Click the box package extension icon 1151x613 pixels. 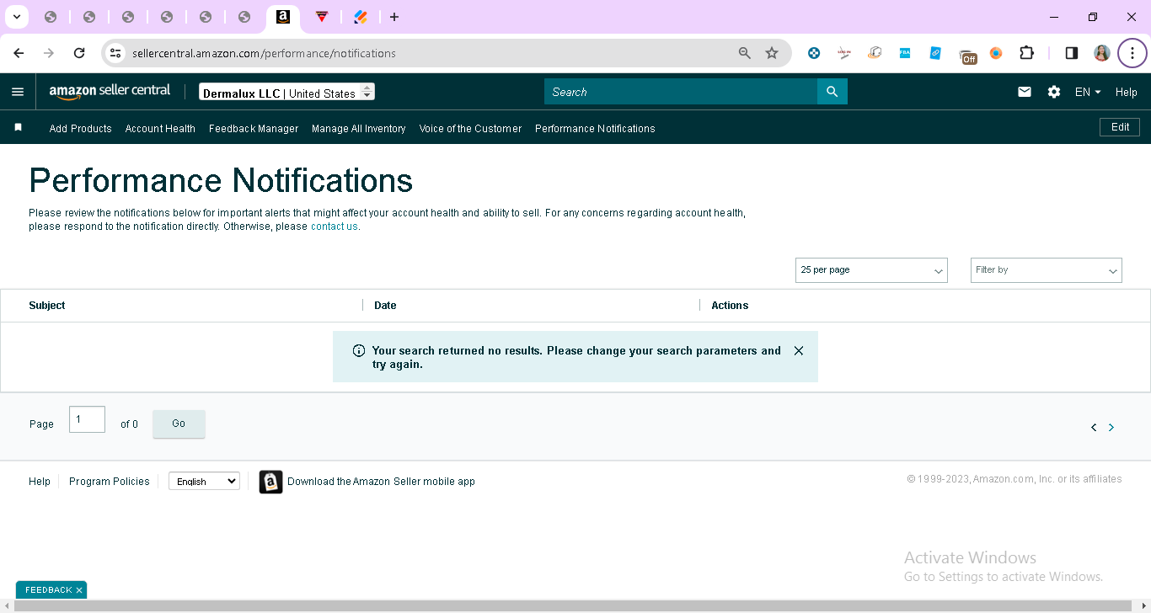click(x=875, y=53)
